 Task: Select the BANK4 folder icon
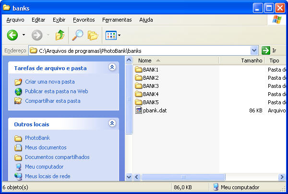coord(139,94)
